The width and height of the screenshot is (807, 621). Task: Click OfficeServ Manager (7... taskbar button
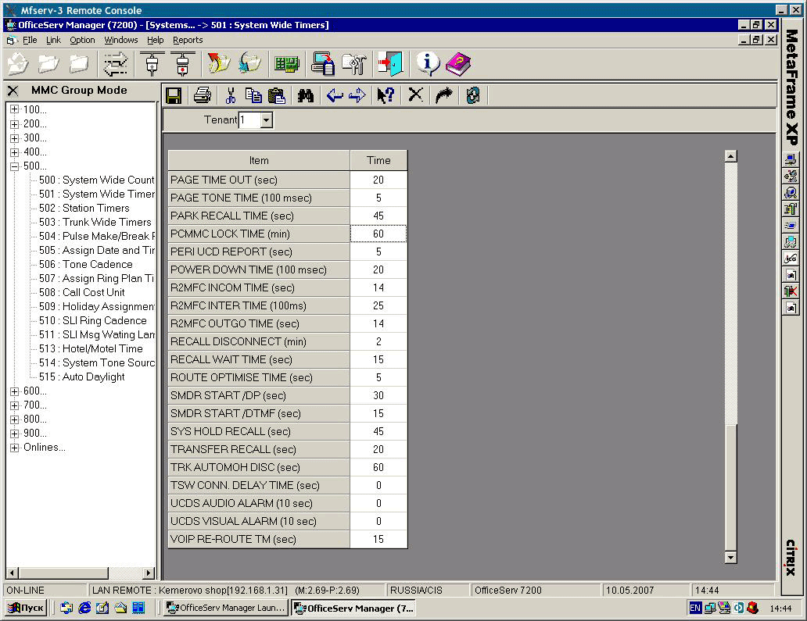click(353, 609)
